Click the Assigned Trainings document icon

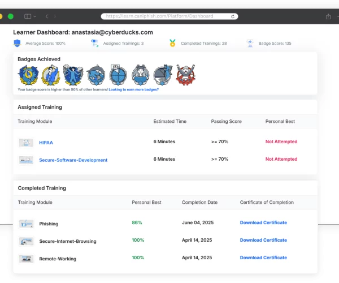click(x=95, y=43)
